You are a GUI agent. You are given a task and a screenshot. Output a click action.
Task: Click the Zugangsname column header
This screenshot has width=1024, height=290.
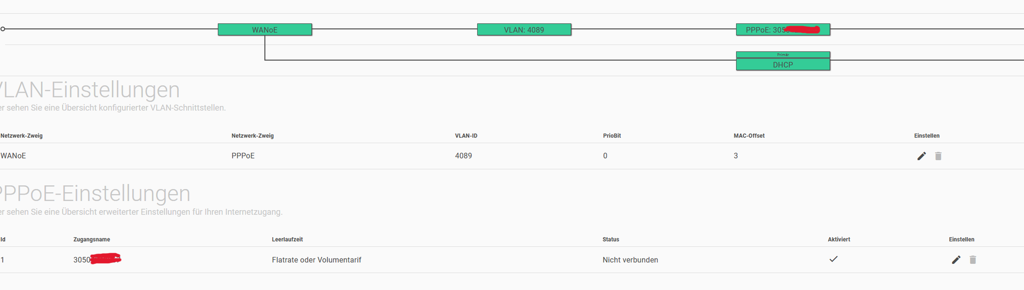tap(92, 239)
